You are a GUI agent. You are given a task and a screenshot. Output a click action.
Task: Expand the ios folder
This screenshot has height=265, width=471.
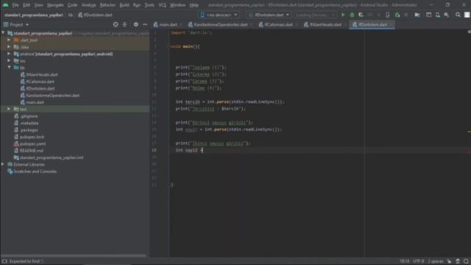point(9,60)
